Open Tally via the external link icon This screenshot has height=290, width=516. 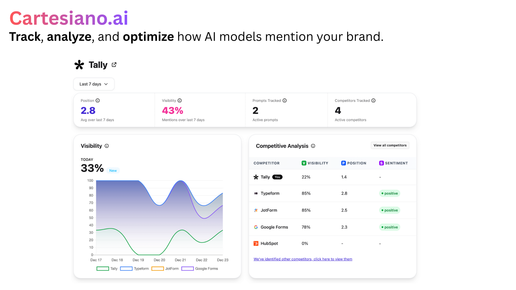coord(114,65)
